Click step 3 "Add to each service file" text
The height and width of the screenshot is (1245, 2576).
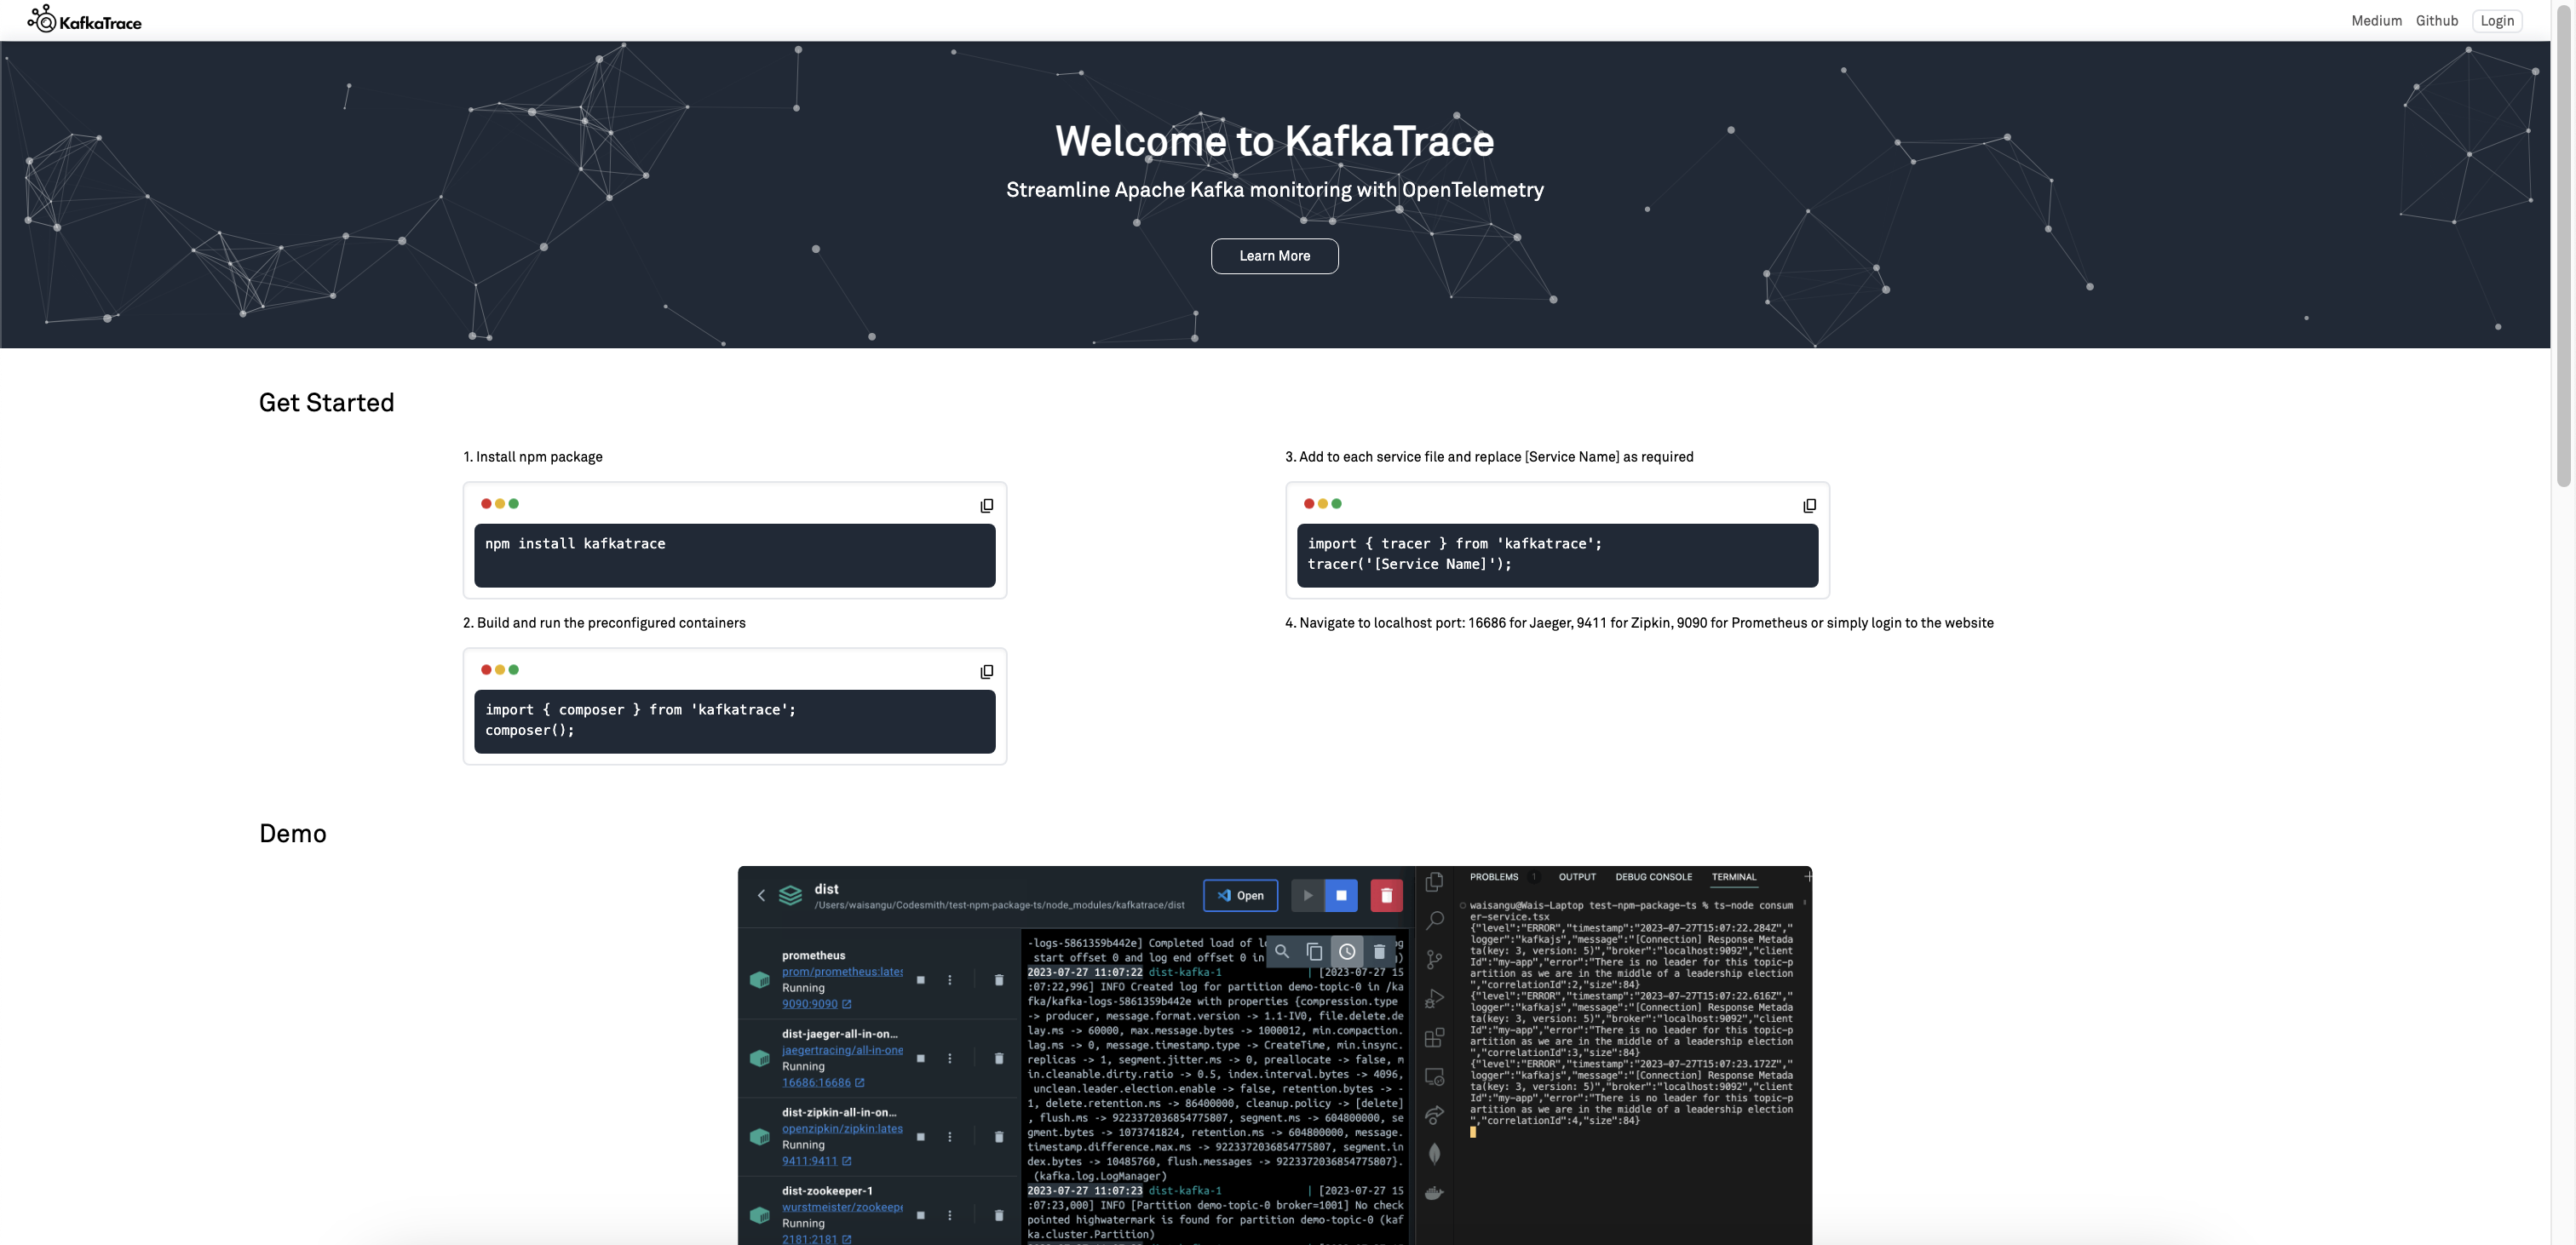click(x=1489, y=457)
